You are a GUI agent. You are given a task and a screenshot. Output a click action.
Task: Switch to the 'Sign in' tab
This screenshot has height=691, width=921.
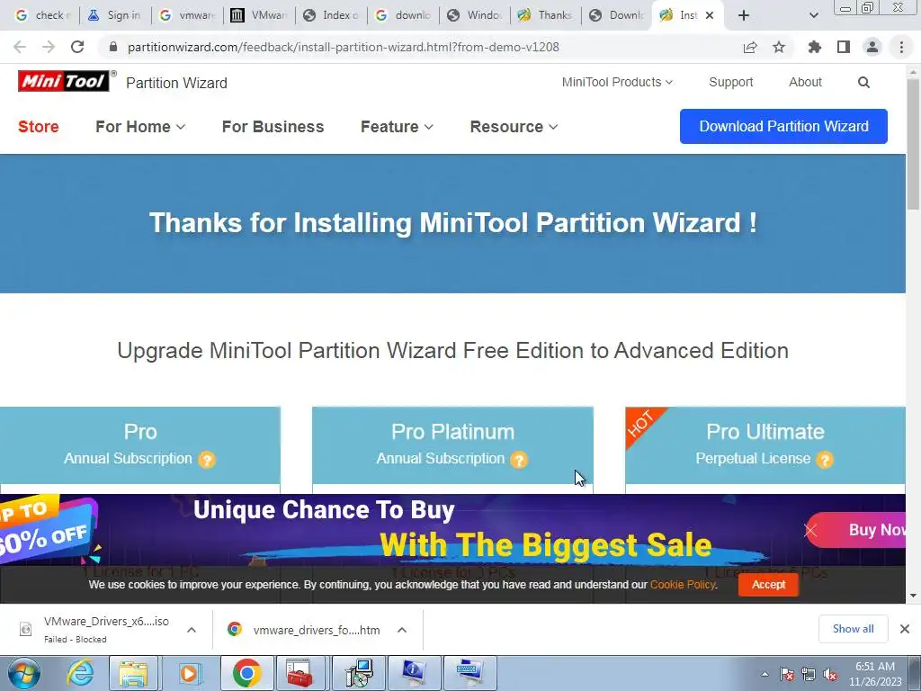pyautogui.click(x=115, y=15)
